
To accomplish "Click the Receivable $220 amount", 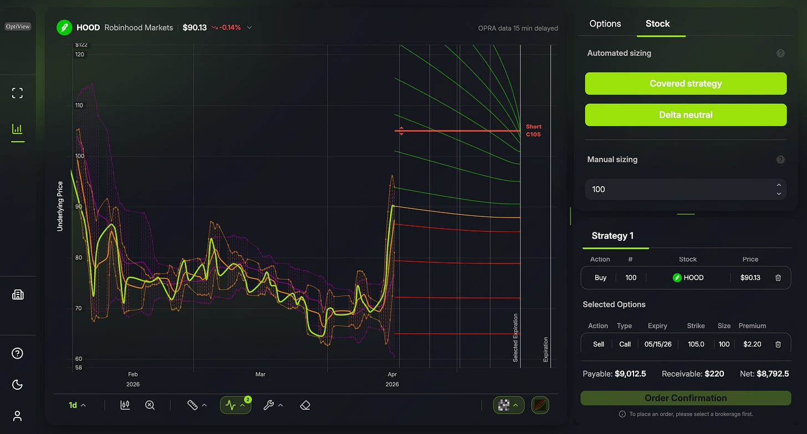I will tap(714, 374).
